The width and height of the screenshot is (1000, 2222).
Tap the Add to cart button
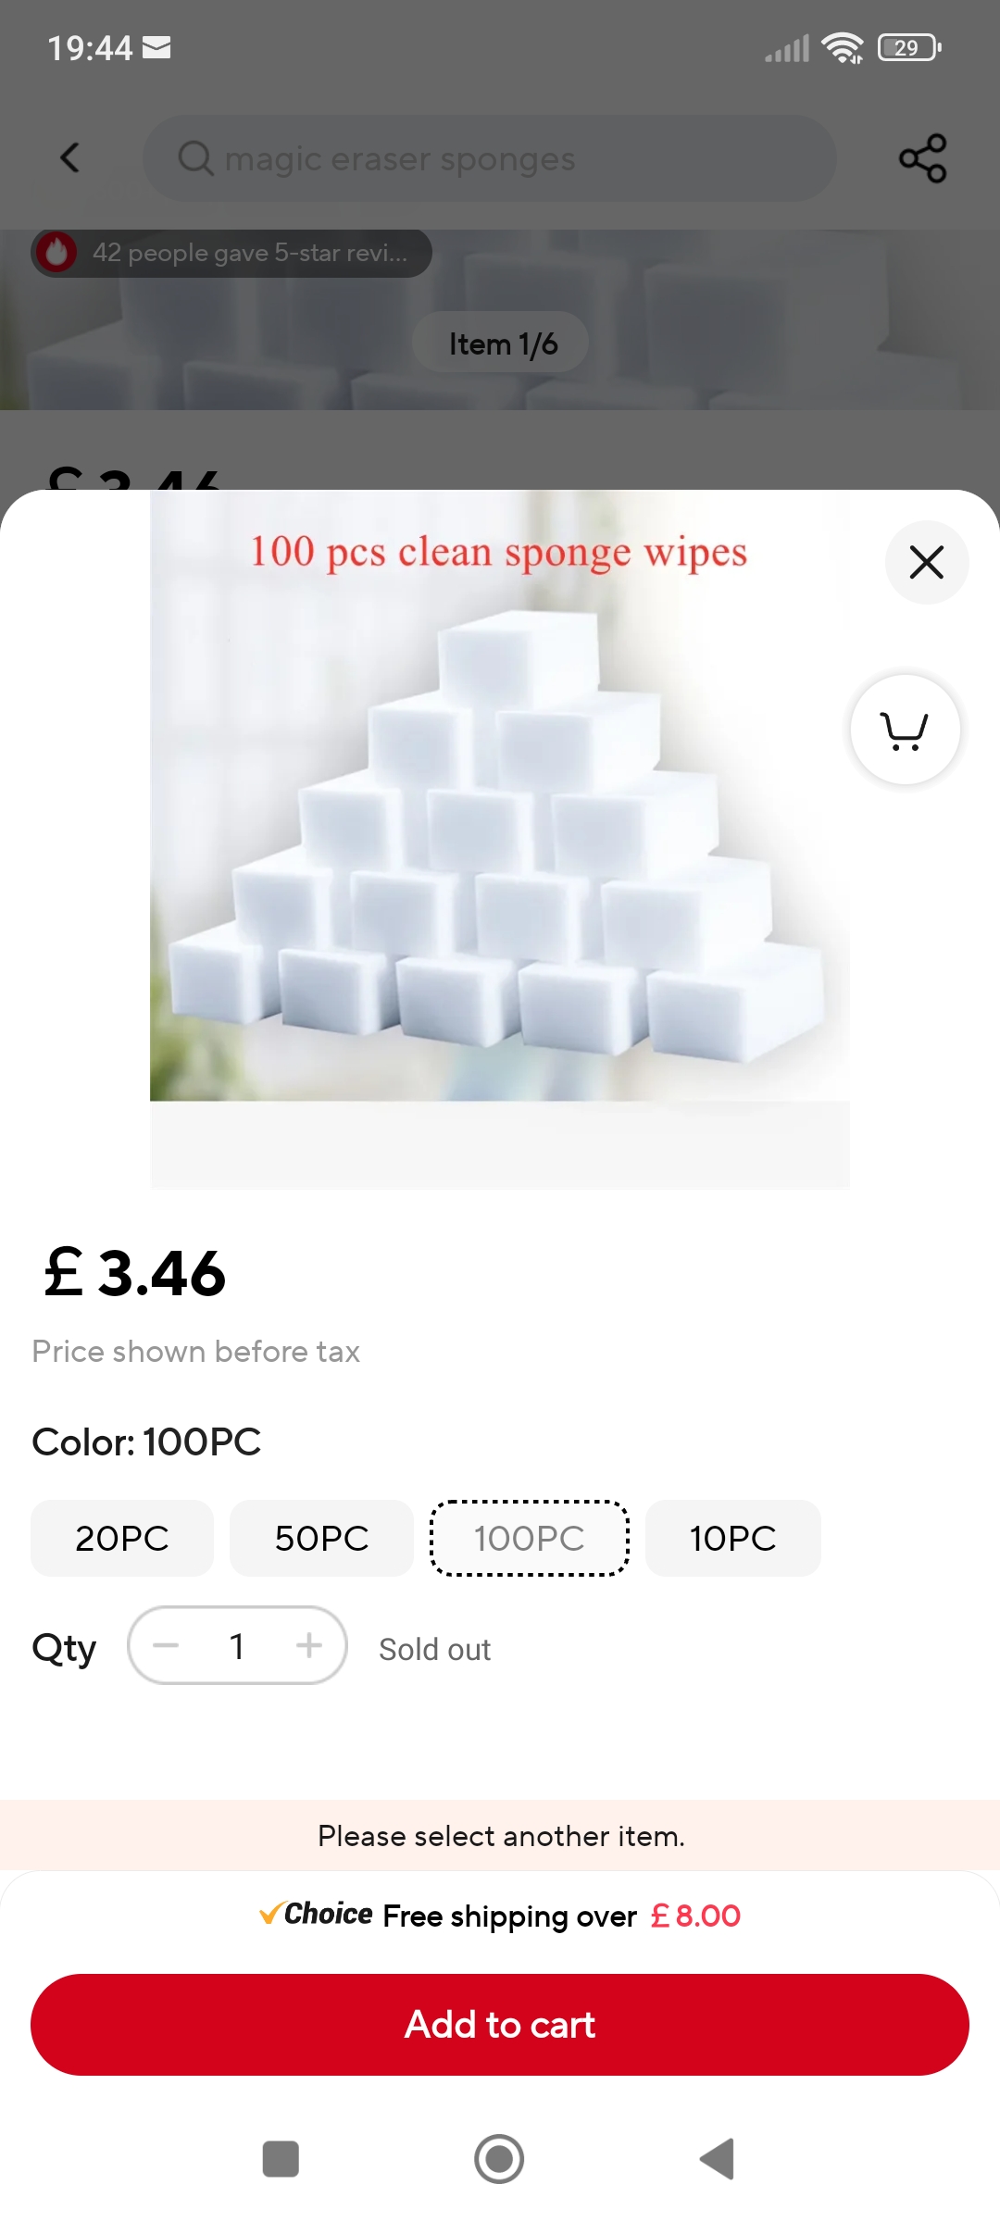[500, 2025]
